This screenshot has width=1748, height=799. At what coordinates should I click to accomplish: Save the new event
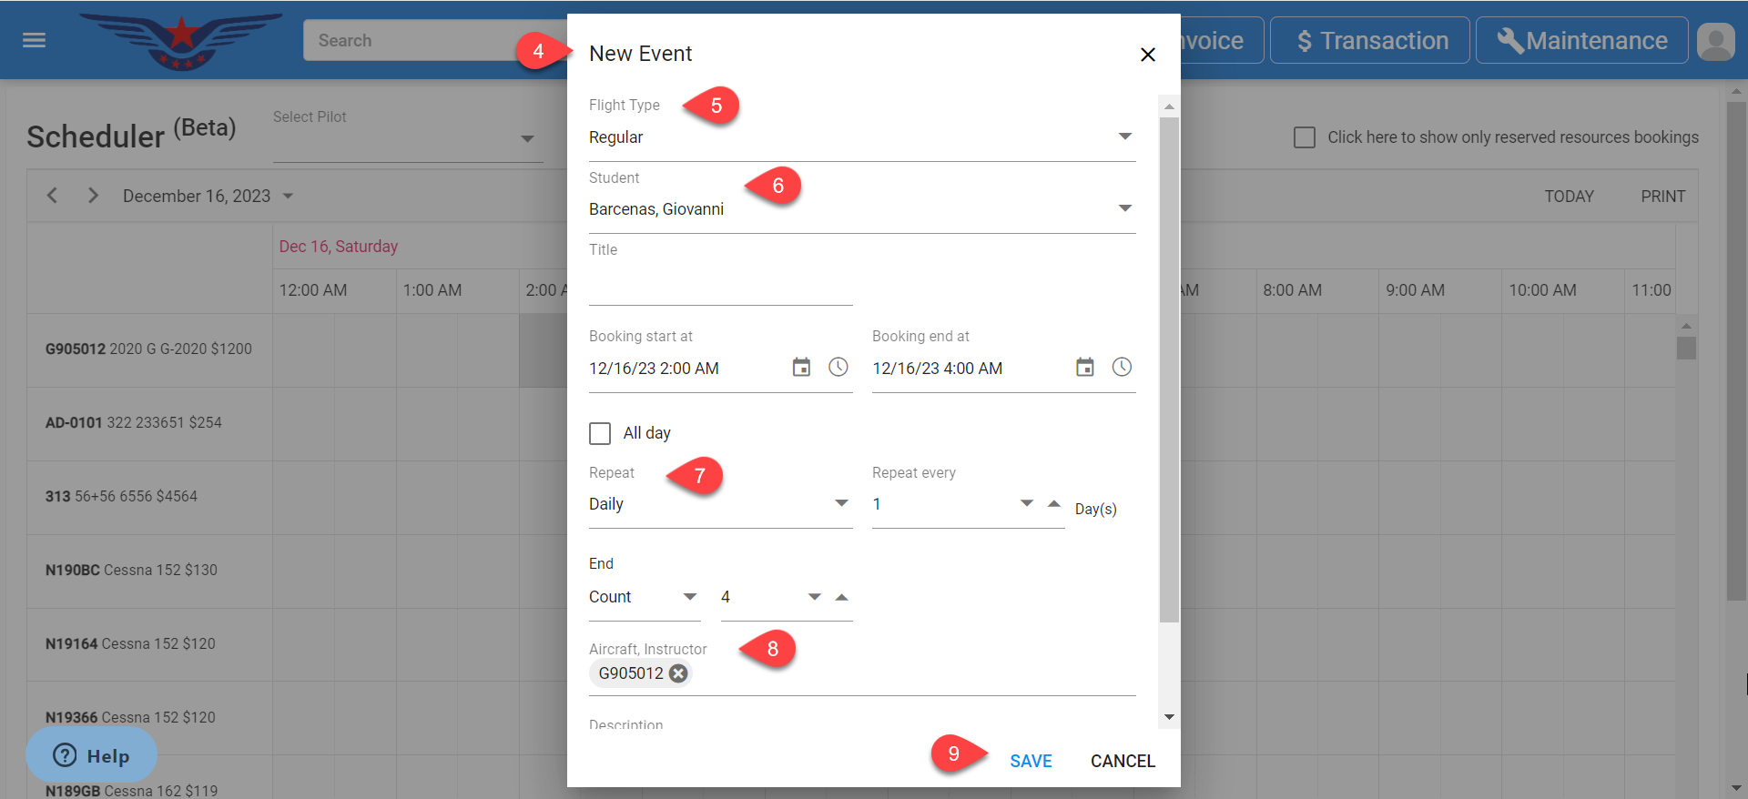1031,761
